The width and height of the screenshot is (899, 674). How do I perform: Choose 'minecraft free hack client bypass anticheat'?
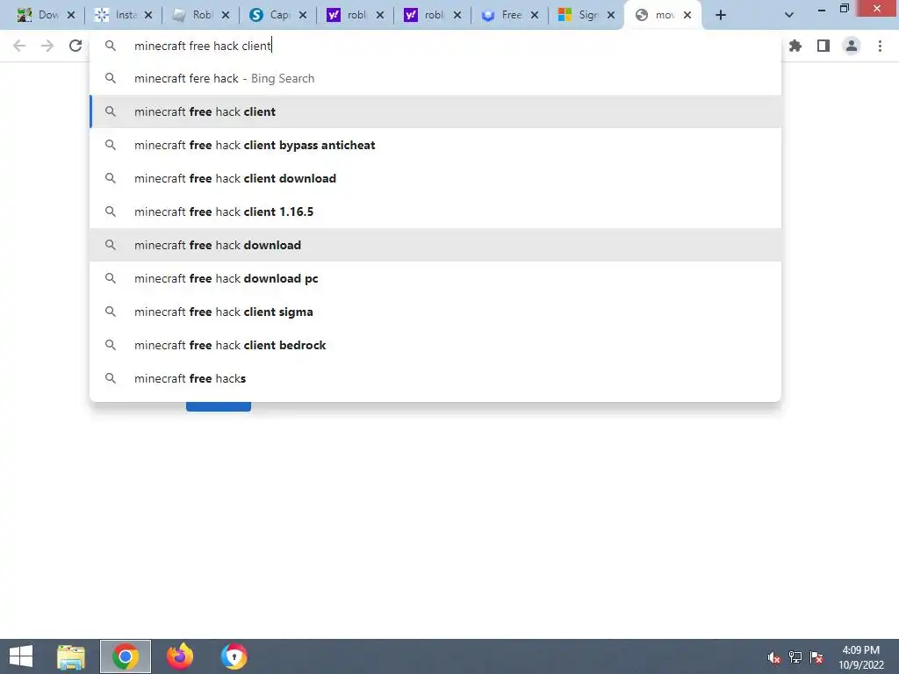(x=435, y=145)
